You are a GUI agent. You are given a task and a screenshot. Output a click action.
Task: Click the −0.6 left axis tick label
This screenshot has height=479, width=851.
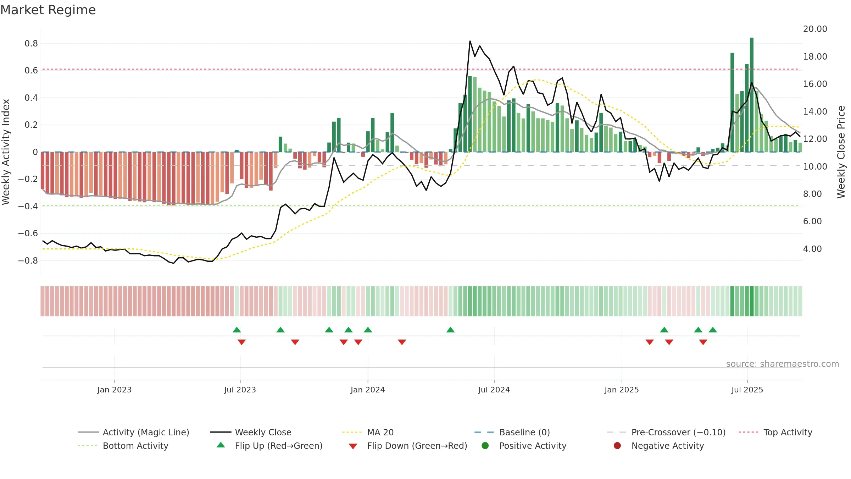point(28,233)
